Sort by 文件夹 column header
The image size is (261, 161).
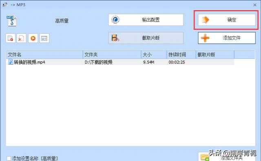(x=112, y=54)
